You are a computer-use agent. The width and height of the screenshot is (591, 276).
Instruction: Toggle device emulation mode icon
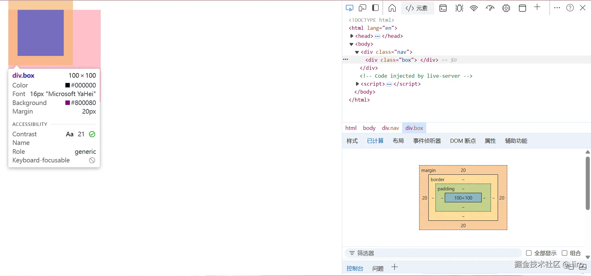pos(362,8)
